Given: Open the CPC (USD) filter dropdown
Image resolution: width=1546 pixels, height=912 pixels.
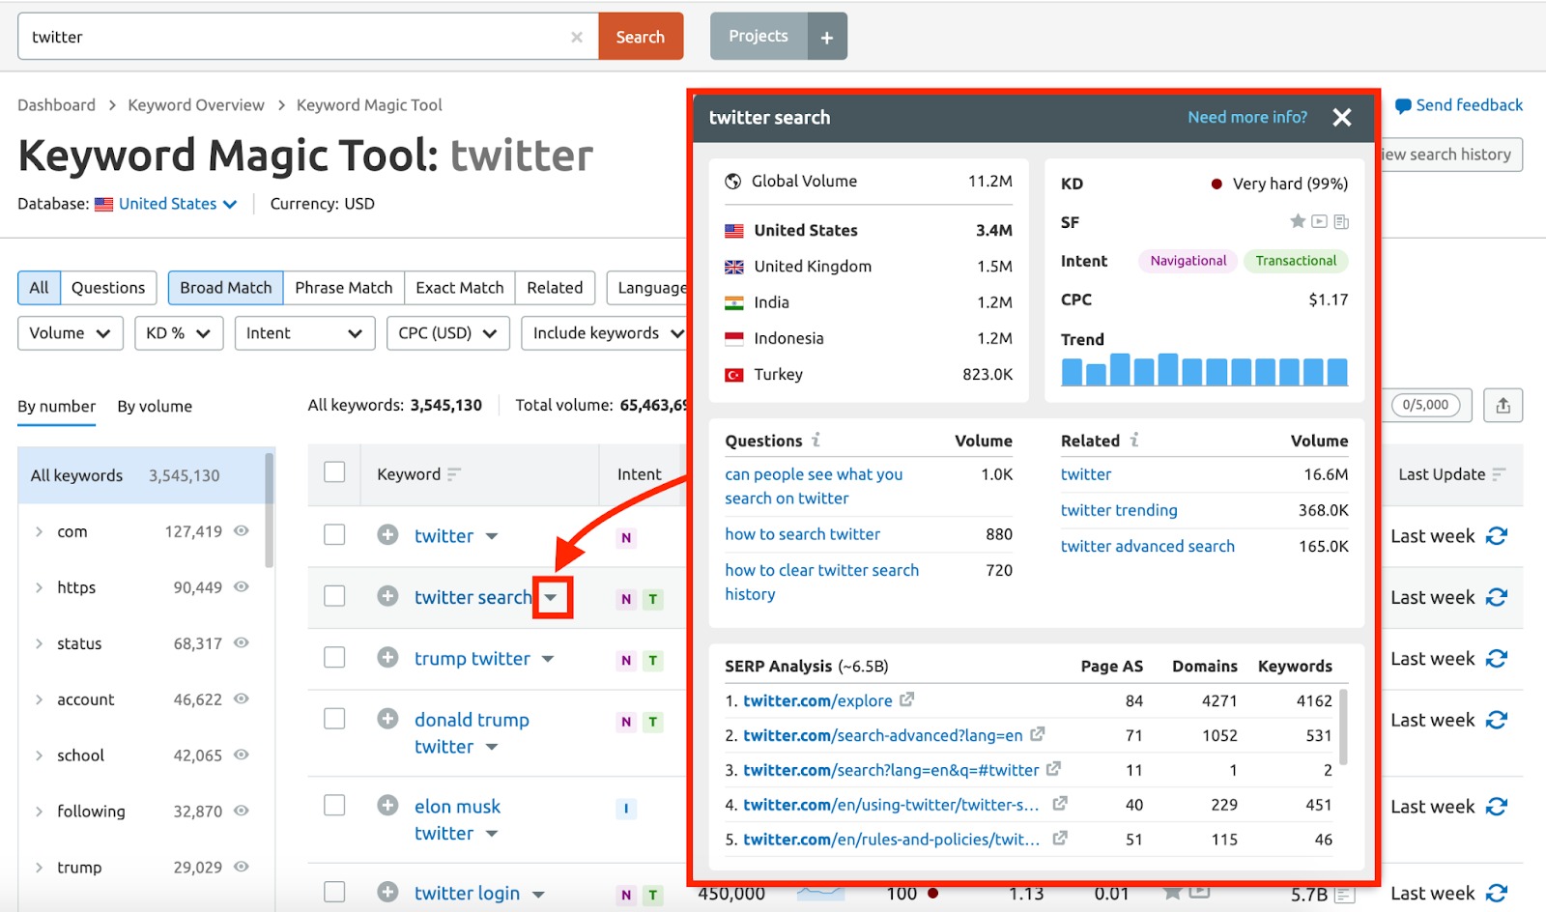Looking at the screenshot, I should click(447, 333).
